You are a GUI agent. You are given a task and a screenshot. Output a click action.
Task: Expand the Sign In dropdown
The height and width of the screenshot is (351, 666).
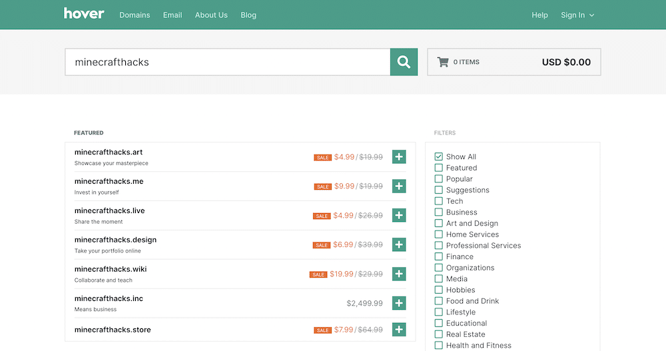point(577,15)
